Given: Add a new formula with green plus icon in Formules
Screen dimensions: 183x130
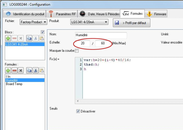Looking at the screenshot, I should [8, 70].
